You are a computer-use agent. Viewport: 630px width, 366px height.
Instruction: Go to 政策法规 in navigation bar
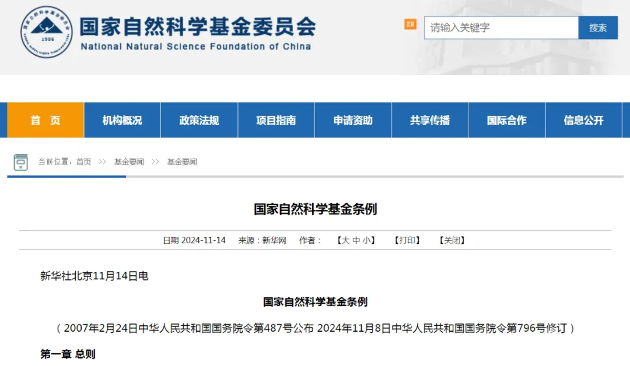(x=199, y=120)
